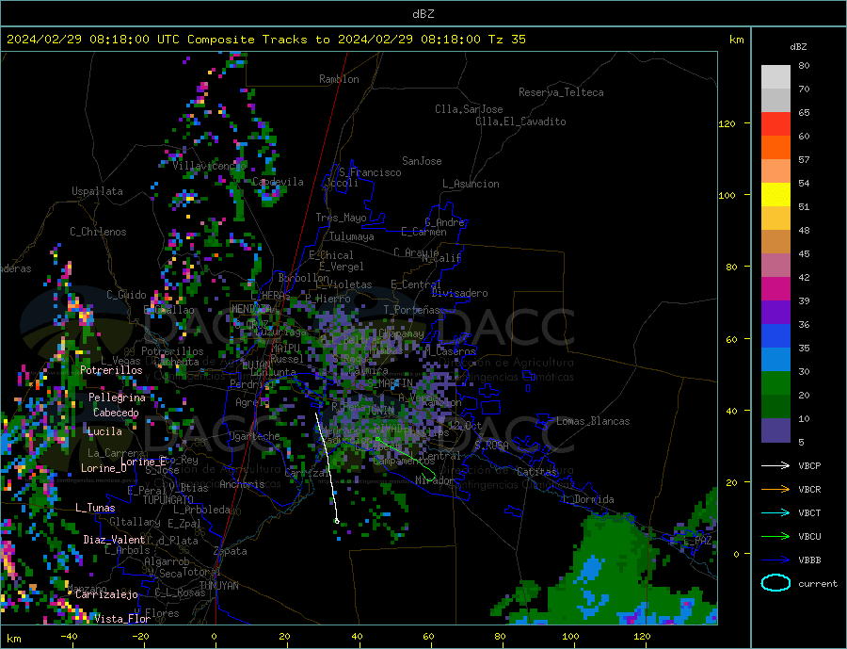Click the 'Tz 35' threshold text
This screenshot has width=847, height=649.
coord(506,40)
